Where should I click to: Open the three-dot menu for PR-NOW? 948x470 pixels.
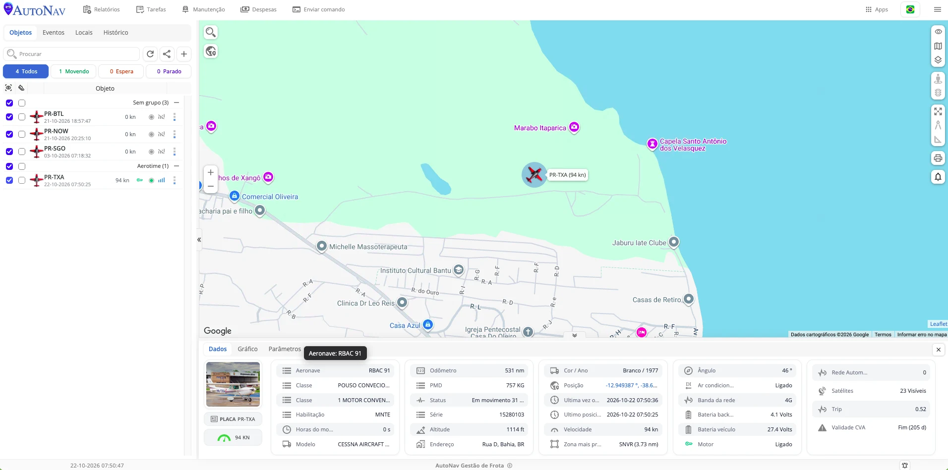coord(174,134)
